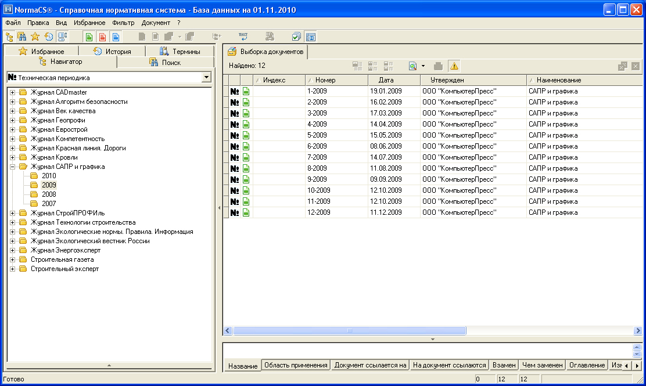Open the Документ menu
The image size is (646, 386).
point(155,23)
